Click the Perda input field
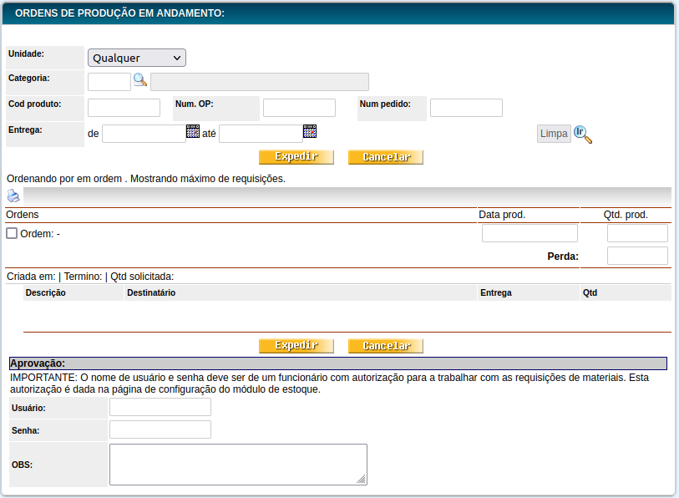679x498 pixels. coord(637,256)
